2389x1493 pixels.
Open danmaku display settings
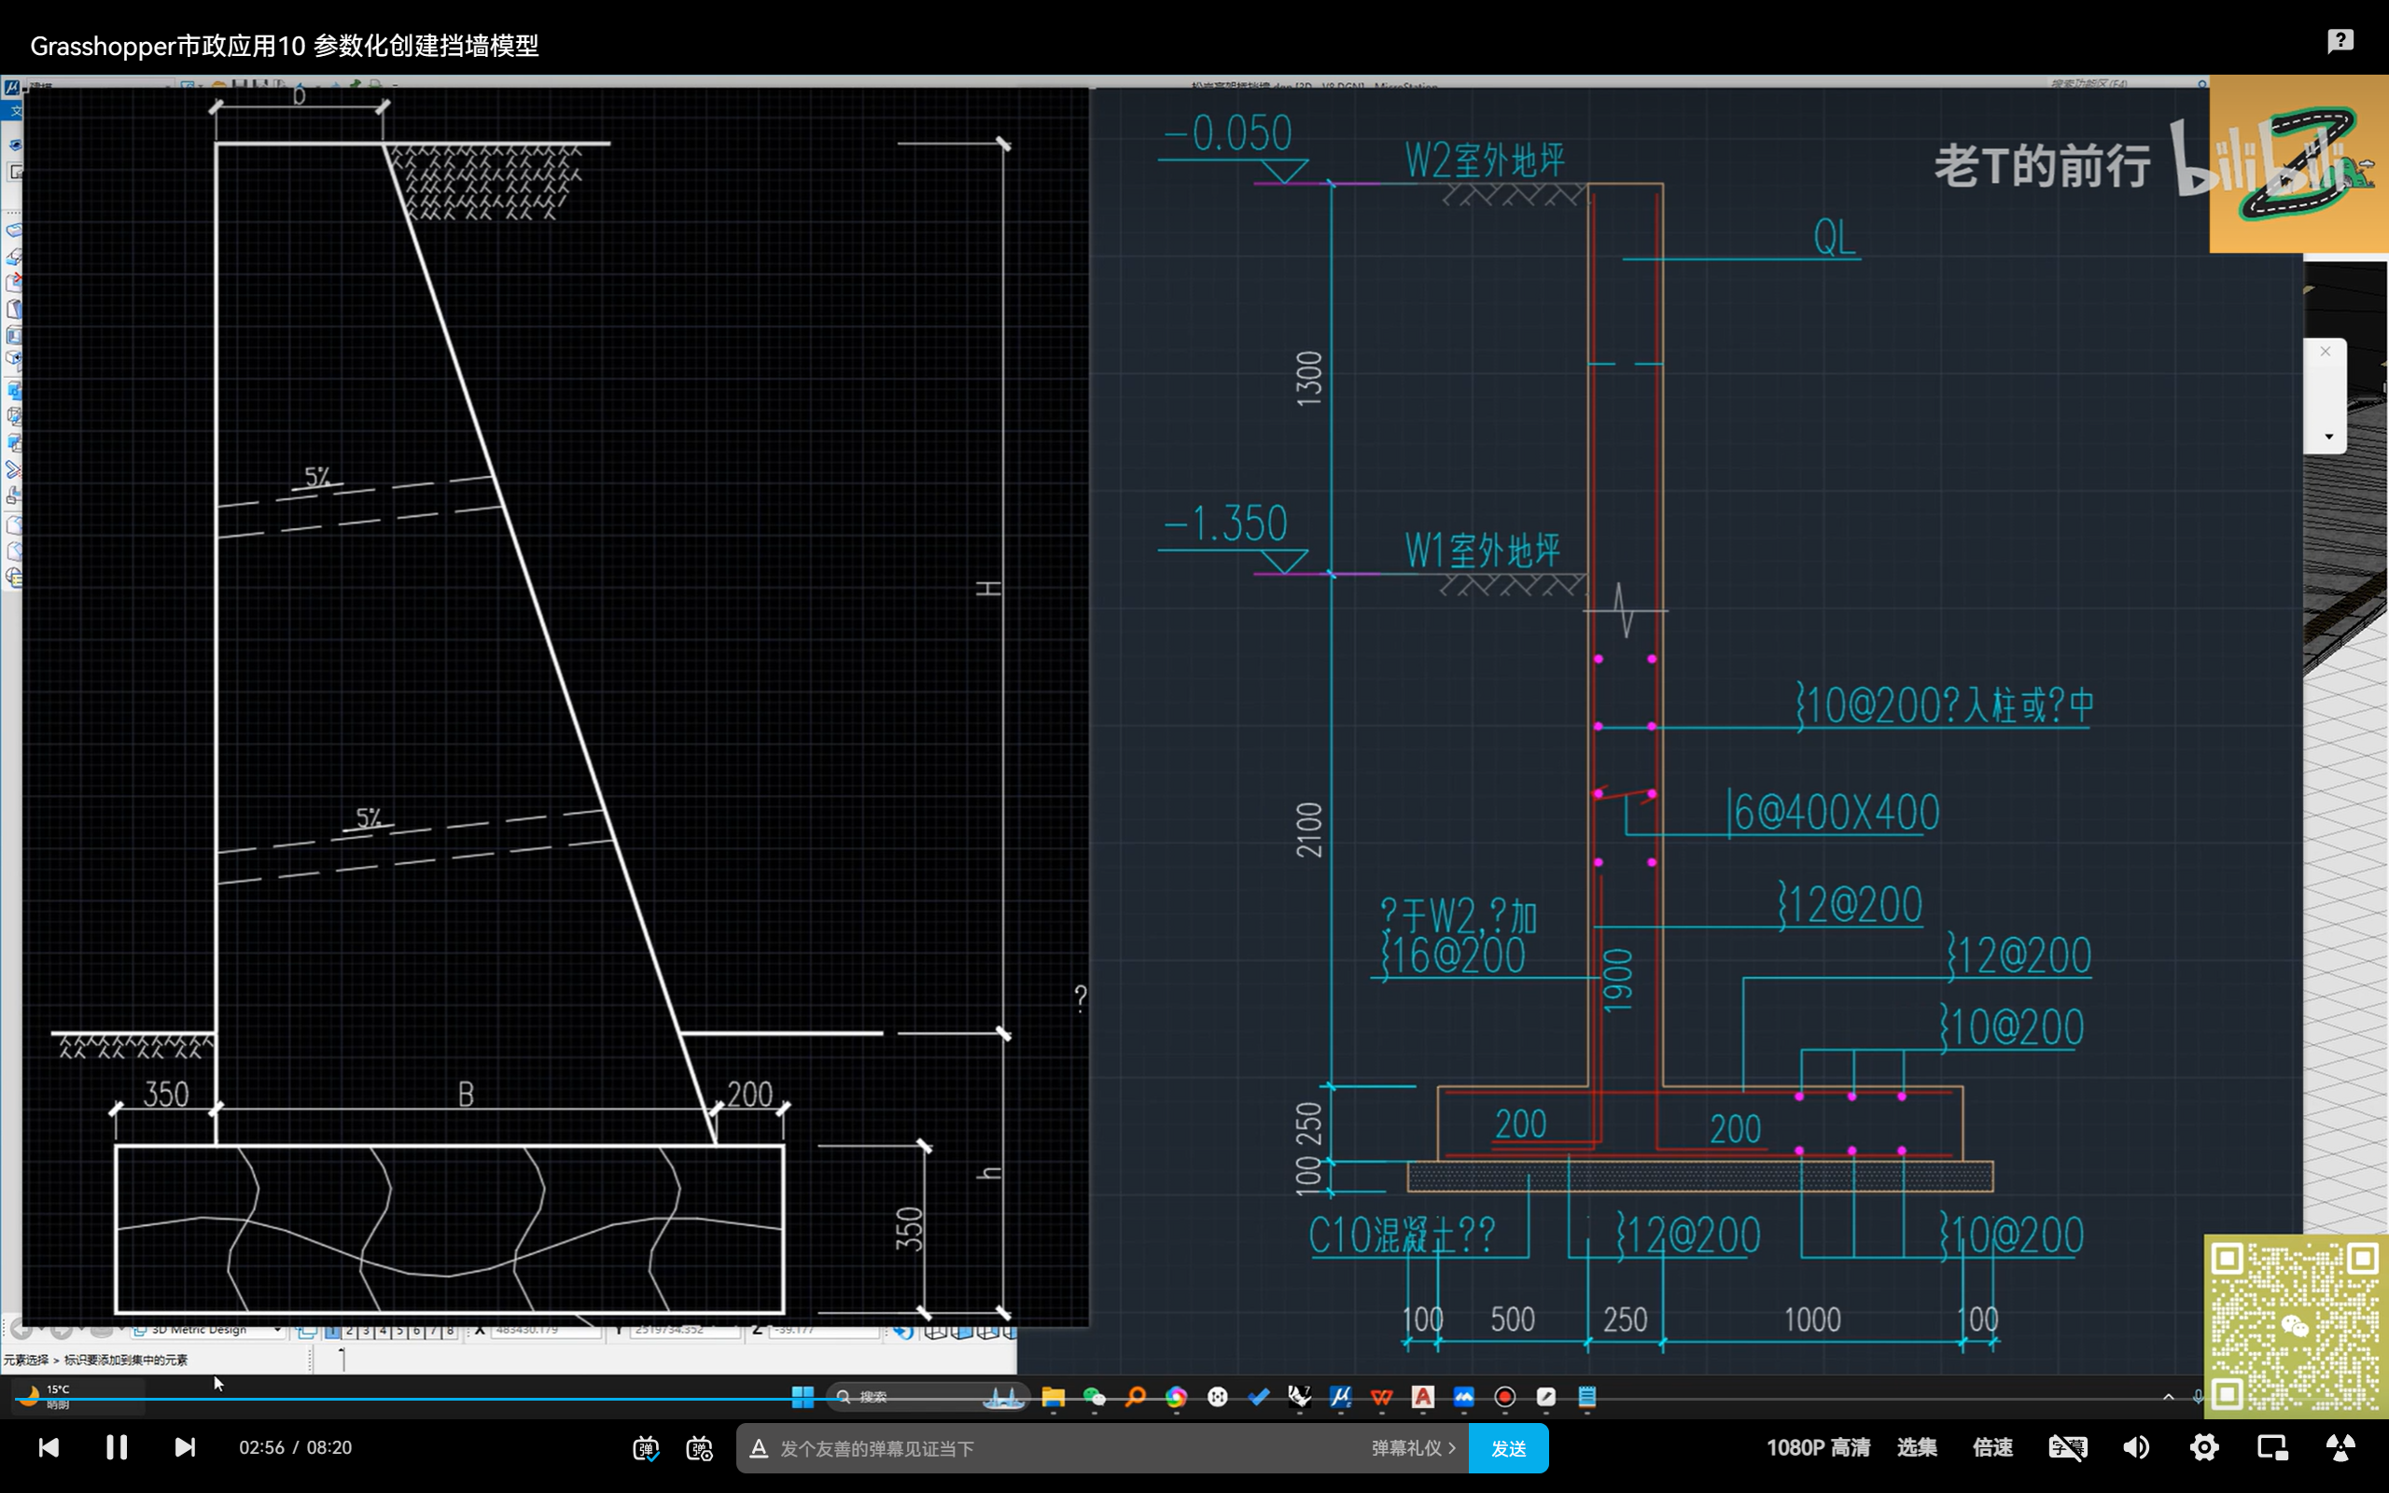point(700,1448)
